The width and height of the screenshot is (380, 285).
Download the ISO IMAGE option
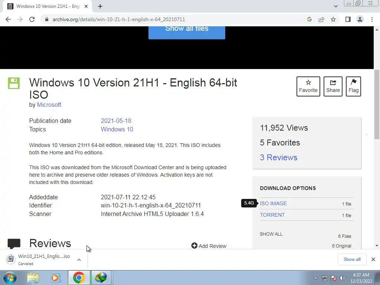coord(273,203)
